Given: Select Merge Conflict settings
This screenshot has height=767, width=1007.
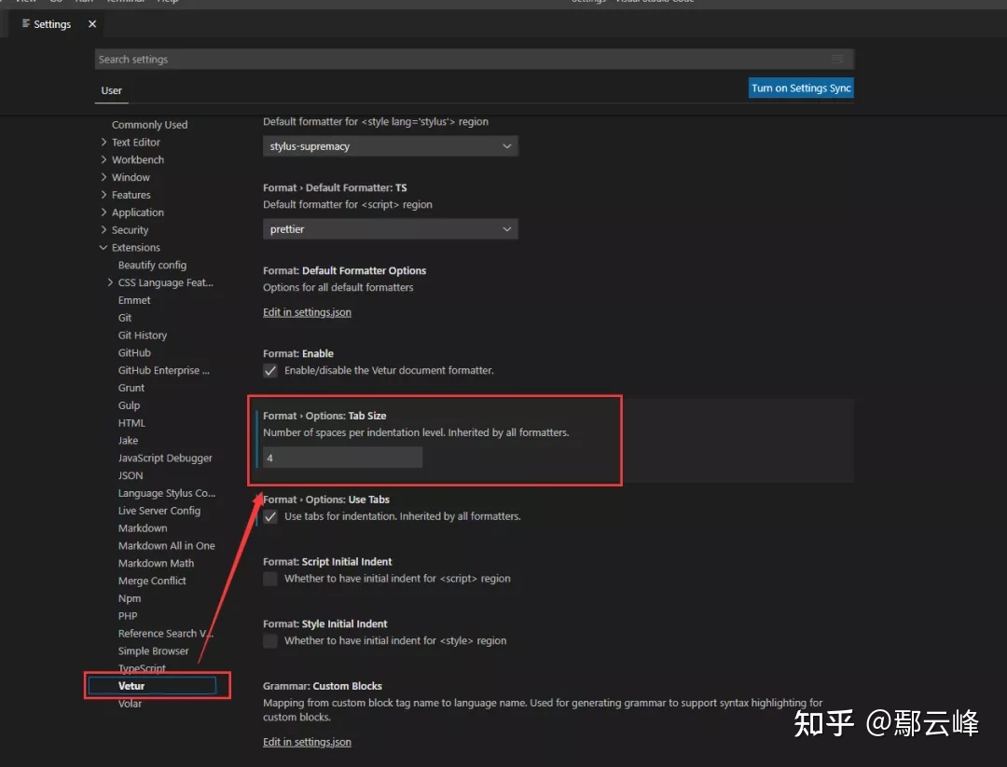Looking at the screenshot, I should tap(152, 581).
